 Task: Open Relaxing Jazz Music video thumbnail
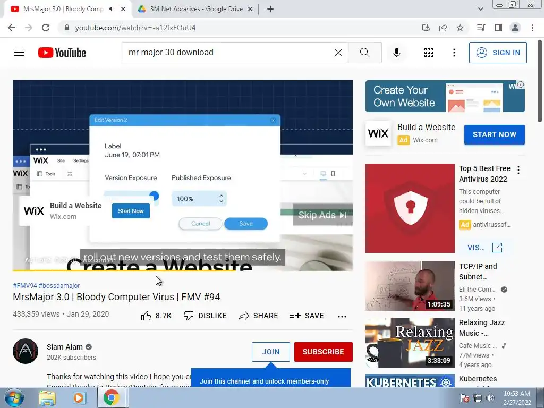click(410, 343)
